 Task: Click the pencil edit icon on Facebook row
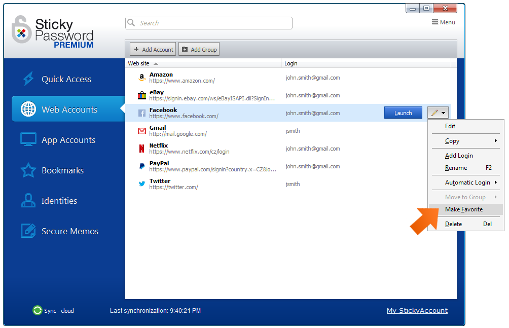click(x=434, y=113)
